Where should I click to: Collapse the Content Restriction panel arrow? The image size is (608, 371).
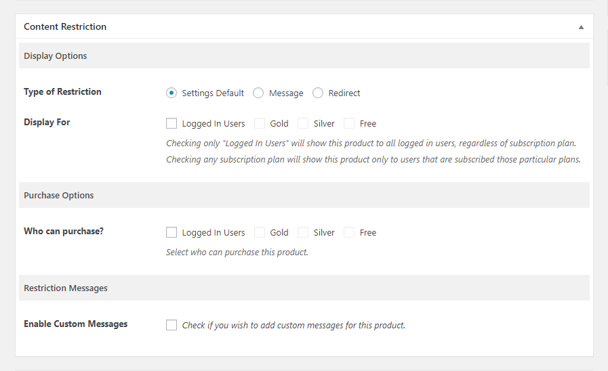pyautogui.click(x=581, y=27)
